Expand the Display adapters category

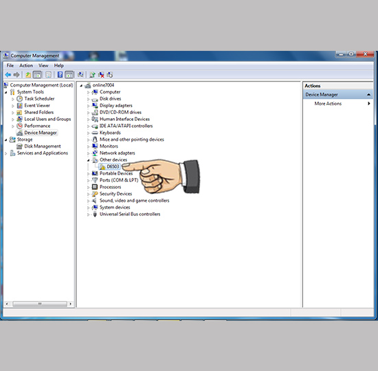coord(88,106)
